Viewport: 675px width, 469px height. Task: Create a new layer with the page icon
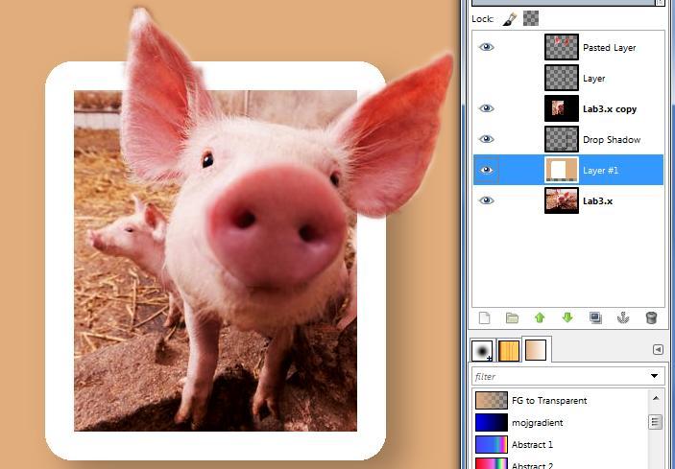(x=484, y=317)
